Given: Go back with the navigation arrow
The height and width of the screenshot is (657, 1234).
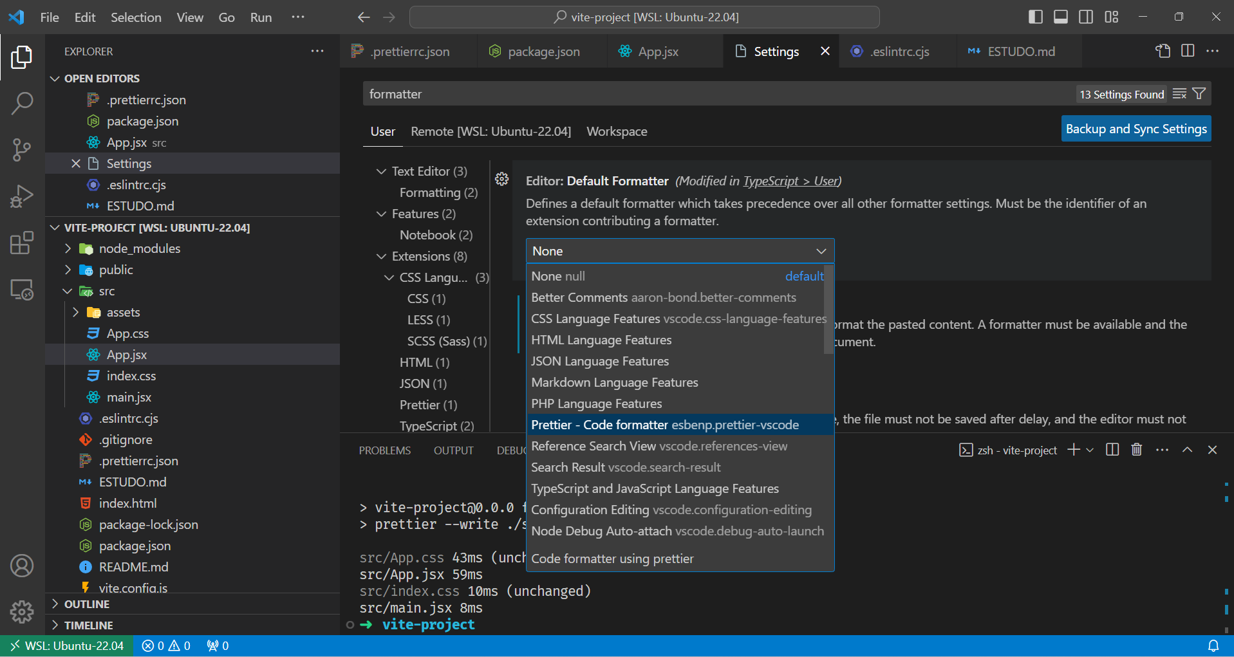Looking at the screenshot, I should click(x=364, y=17).
